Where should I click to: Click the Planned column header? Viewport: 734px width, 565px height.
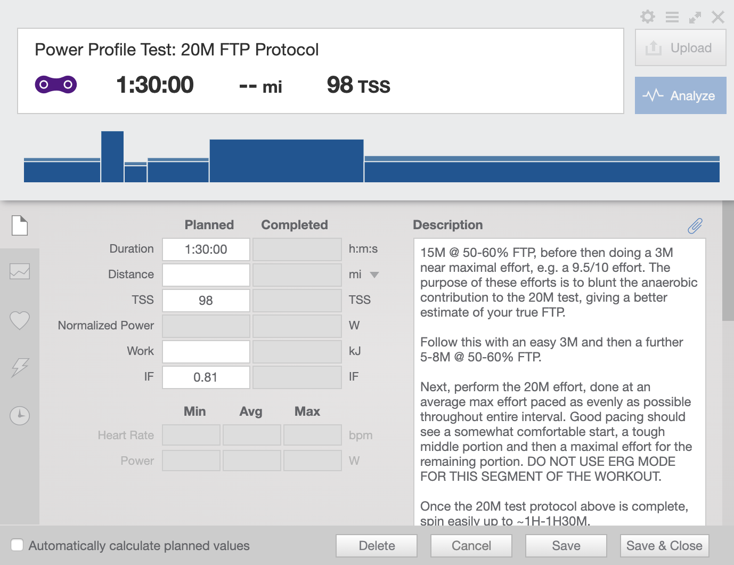(x=209, y=225)
